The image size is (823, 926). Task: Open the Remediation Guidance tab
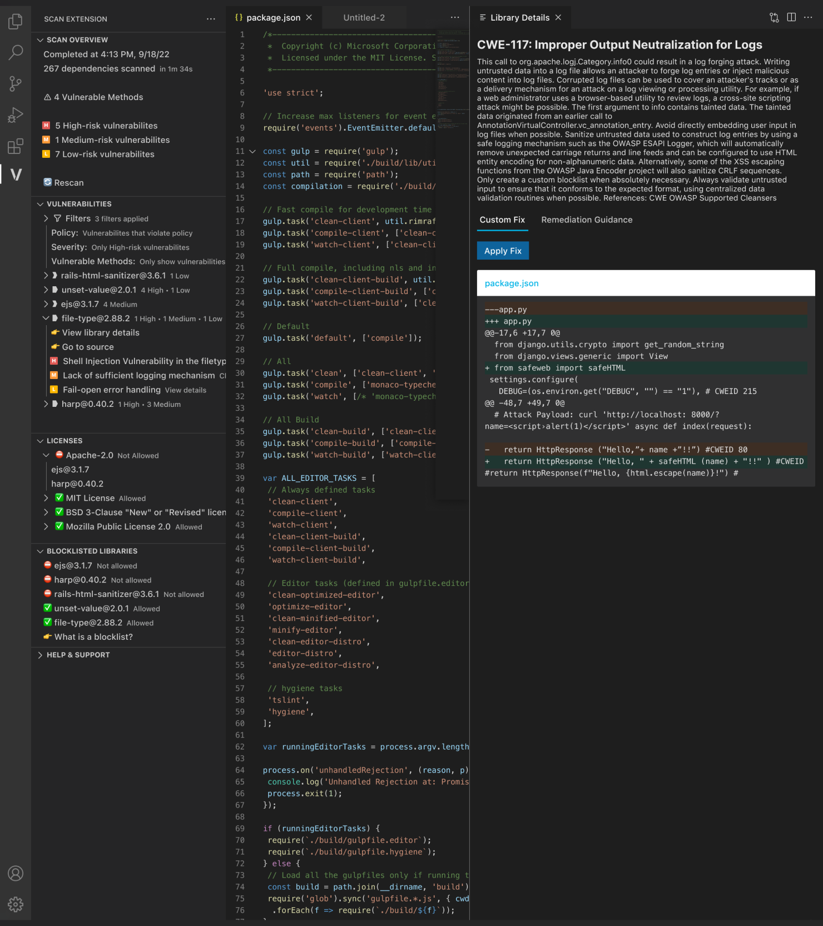(x=587, y=220)
